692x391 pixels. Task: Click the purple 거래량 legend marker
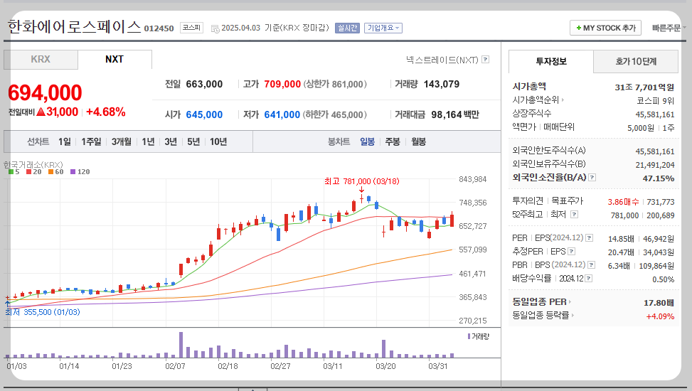469,336
